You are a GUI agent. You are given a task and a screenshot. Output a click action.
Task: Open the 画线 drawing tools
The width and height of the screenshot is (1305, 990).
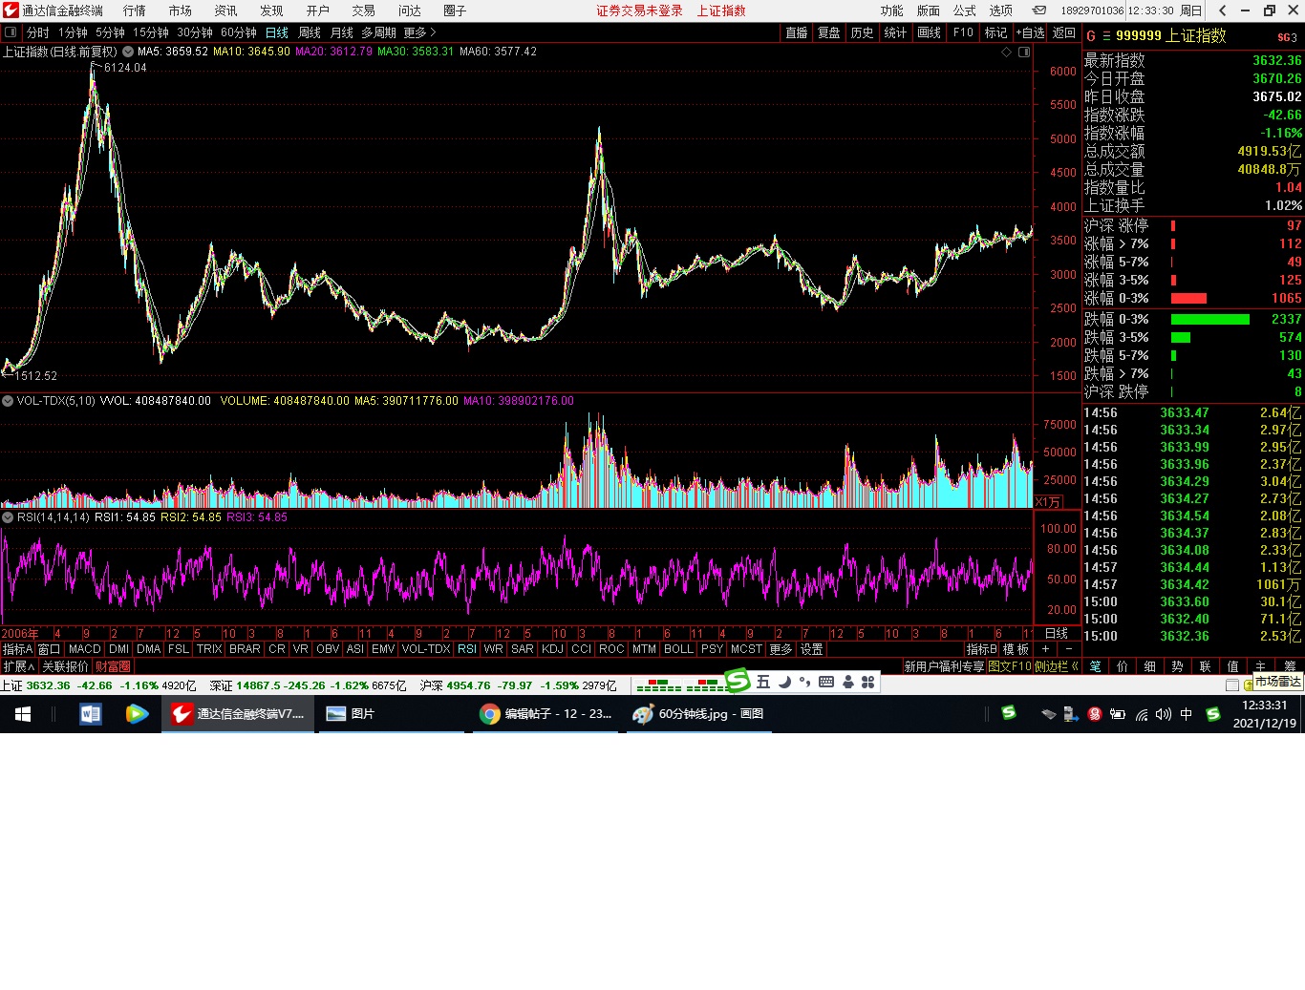coord(930,32)
